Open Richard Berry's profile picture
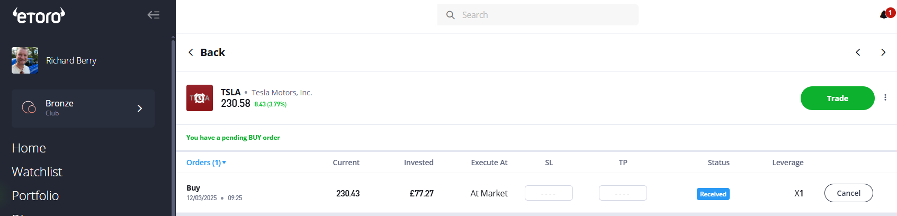The height and width of the screenshot is (216, 897). click(25, 60)
